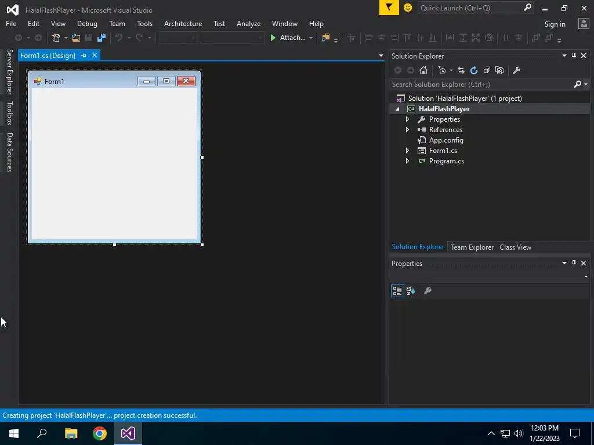Expand the References node
The image size is (594, 445).
click(407, 129)
